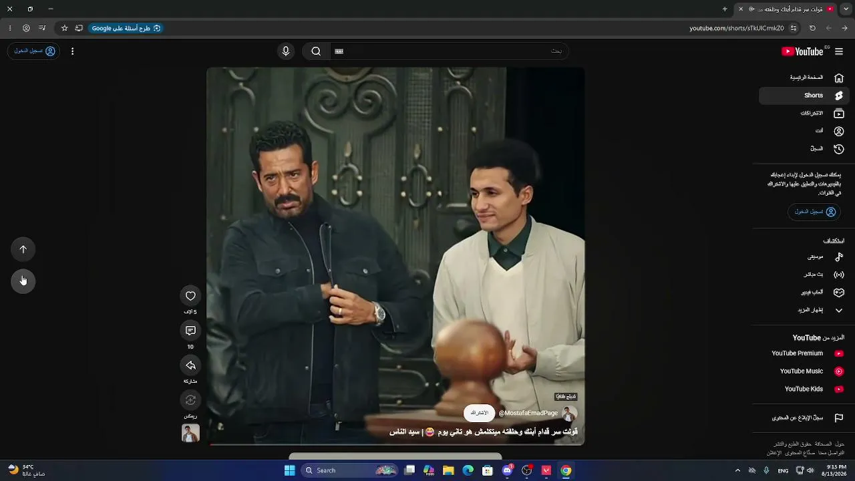Sign in from the sidebar prompt button
Viewport: 855px width, 481px height.
point(814,212)
